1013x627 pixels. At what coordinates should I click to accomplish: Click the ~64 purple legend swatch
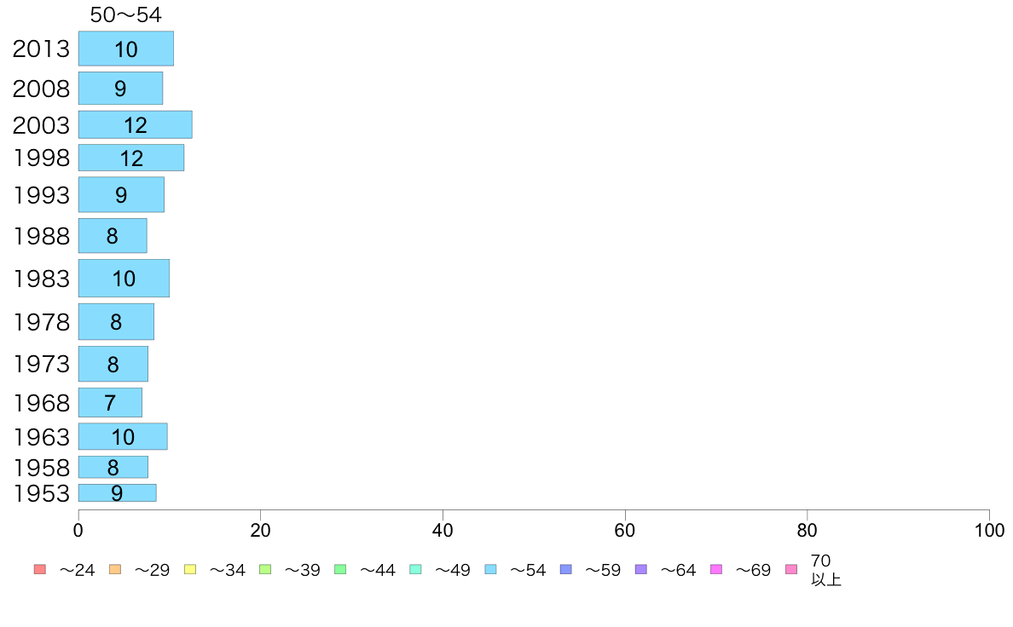click(641, 570)
